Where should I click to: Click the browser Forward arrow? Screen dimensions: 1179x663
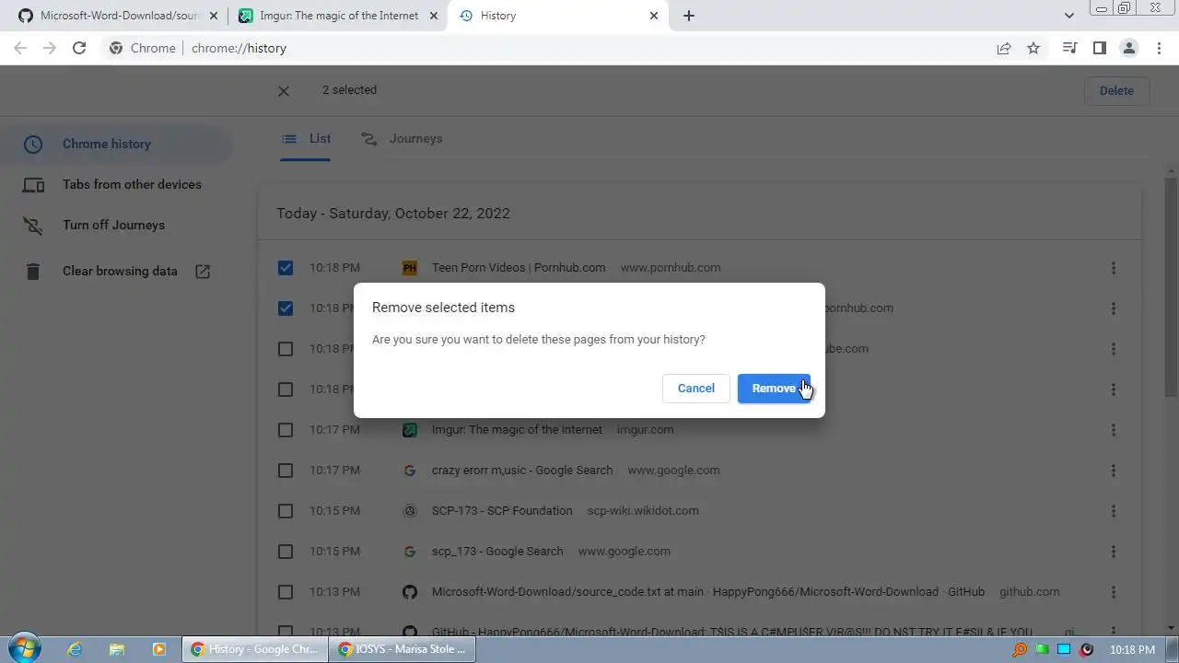point(50,48)
